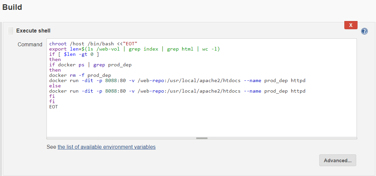Click the final 'EOT' line
This screenshot has height=176, width=376.
(x=53, y=107)
